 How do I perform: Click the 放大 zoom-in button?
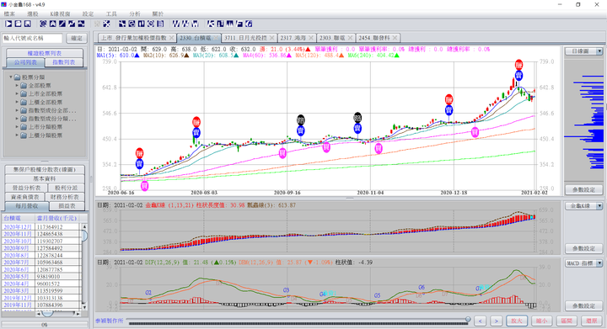point(517,321)
